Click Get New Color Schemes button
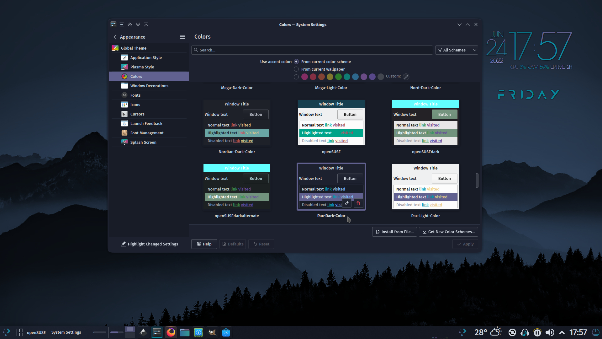Screen dimensions: 602x339 point(448,232)
